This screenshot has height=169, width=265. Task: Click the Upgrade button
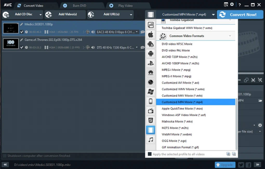click(225, 165)
